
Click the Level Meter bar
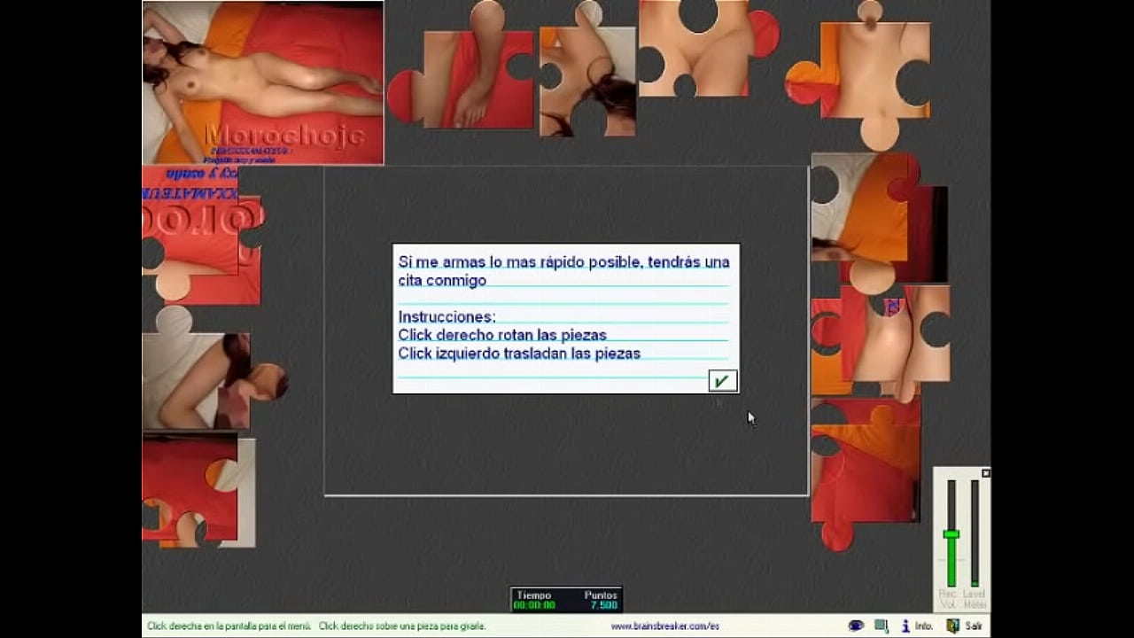975,532
